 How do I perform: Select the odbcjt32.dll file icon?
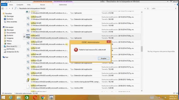click(28, 30)
